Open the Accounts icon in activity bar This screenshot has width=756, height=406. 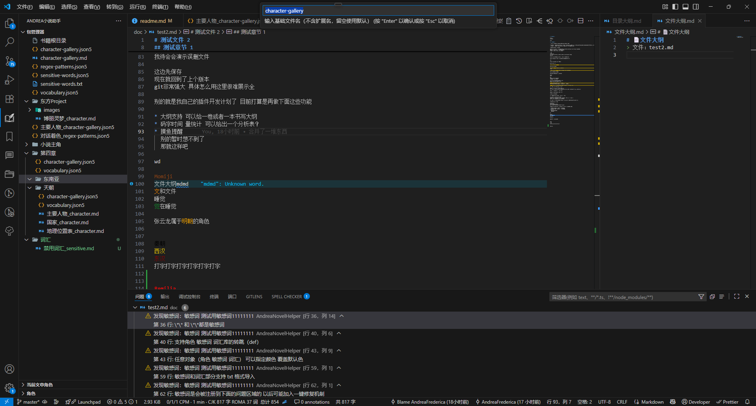[x=9, y=369]
